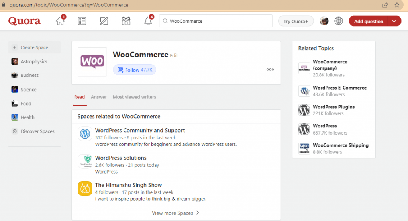The height and width of the screenshot is (221, 408).
Task: Open WooCommerce (company) related topic
Action: coord(330,65)
